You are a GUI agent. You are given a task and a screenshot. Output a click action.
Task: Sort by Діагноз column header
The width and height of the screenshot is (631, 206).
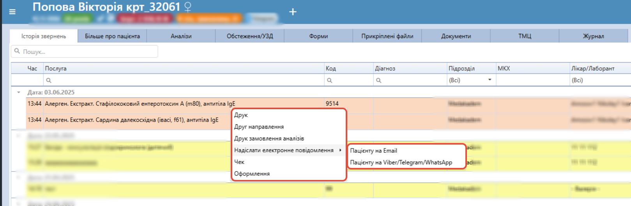click(x=410, y=68)
